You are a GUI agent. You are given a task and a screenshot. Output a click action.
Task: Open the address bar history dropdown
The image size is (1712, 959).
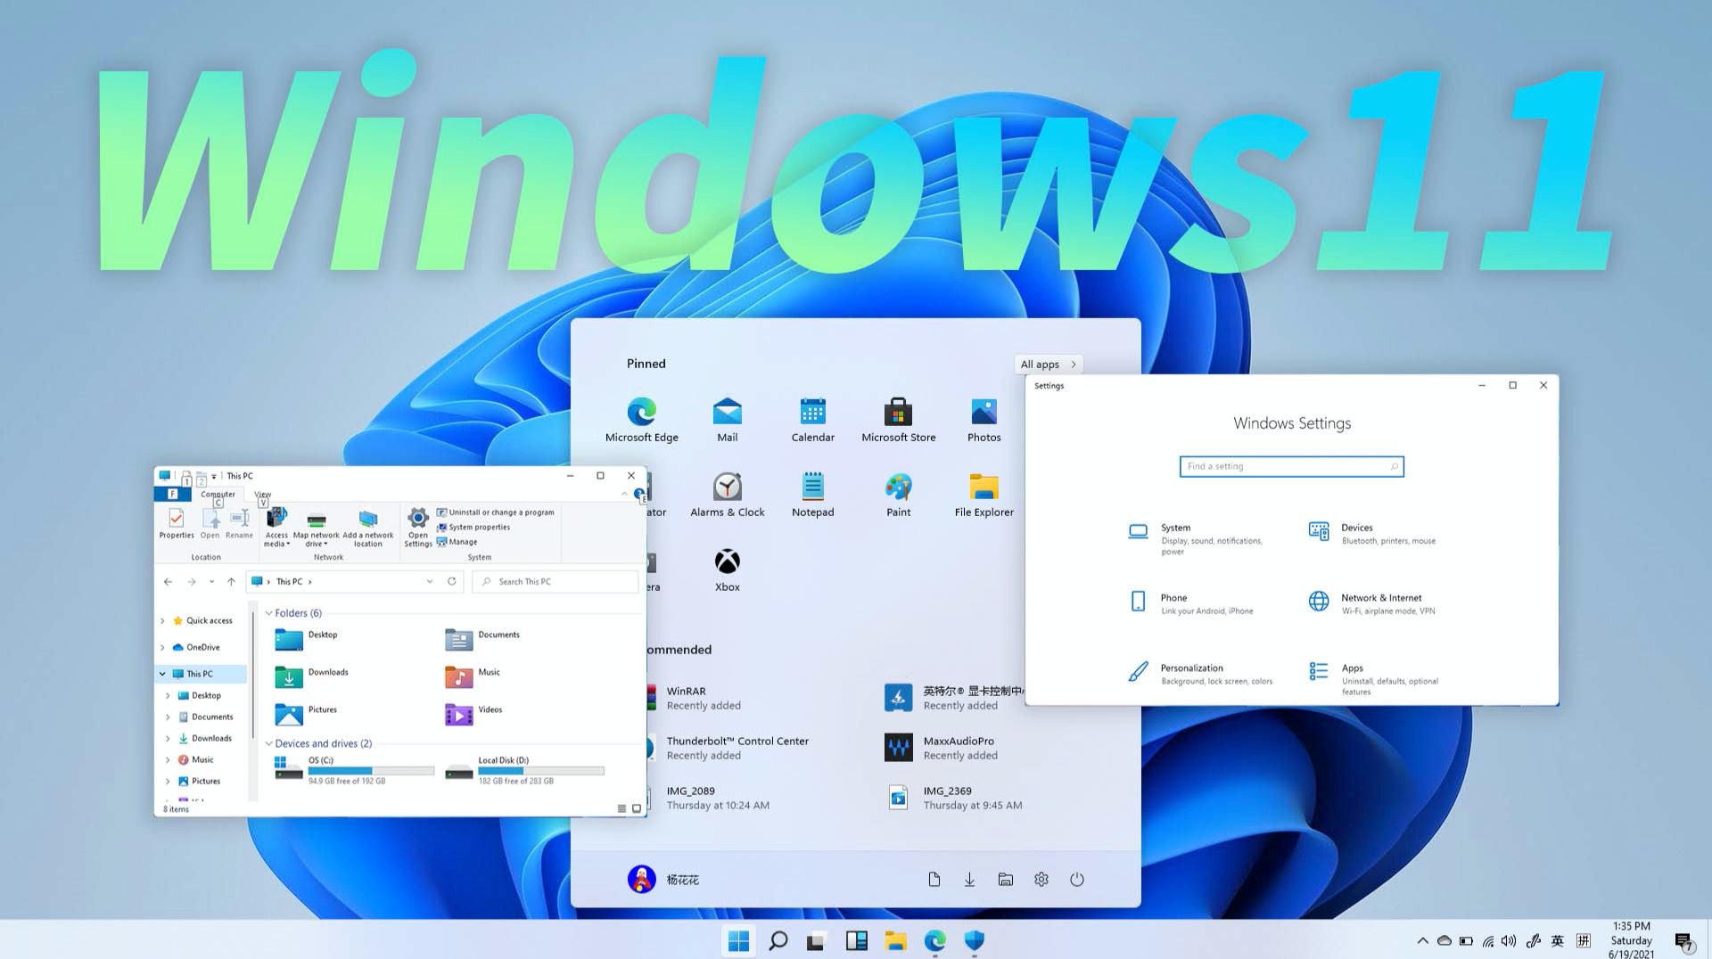430,582
